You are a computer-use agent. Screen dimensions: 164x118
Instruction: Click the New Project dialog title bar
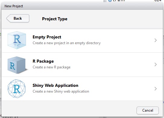click(82, 6)
